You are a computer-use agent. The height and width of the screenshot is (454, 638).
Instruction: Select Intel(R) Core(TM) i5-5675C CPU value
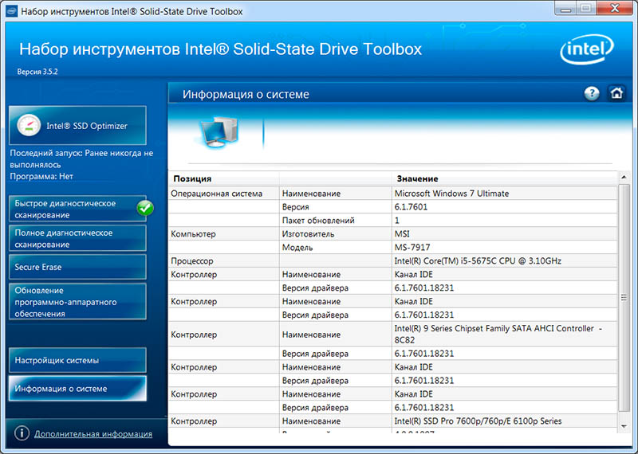point(505,260)
